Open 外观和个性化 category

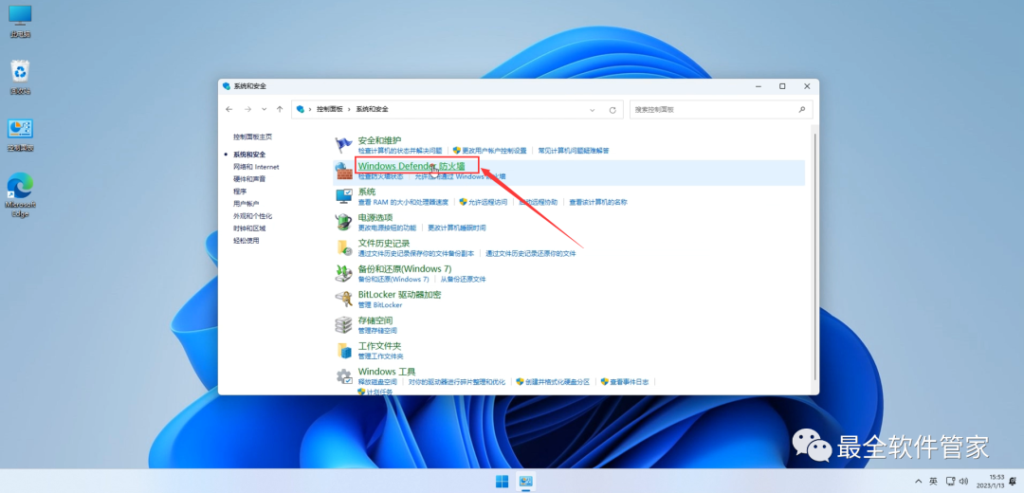click(x=253, y=216)
